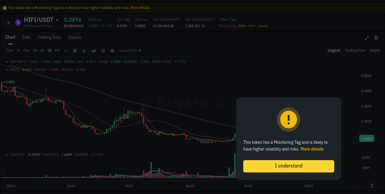Open the chart layout widgets icon
The image size is (385, 194).
(x=376, y=38)
